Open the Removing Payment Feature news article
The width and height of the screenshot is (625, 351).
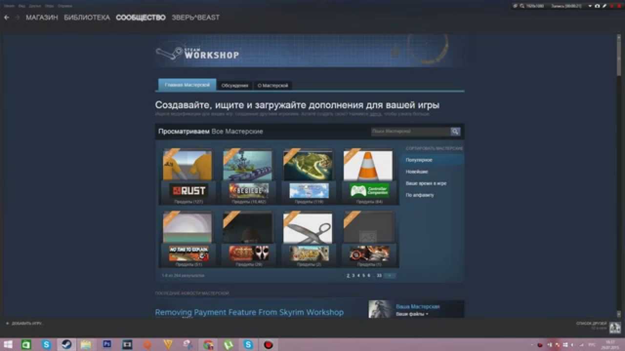click(250, 312)
